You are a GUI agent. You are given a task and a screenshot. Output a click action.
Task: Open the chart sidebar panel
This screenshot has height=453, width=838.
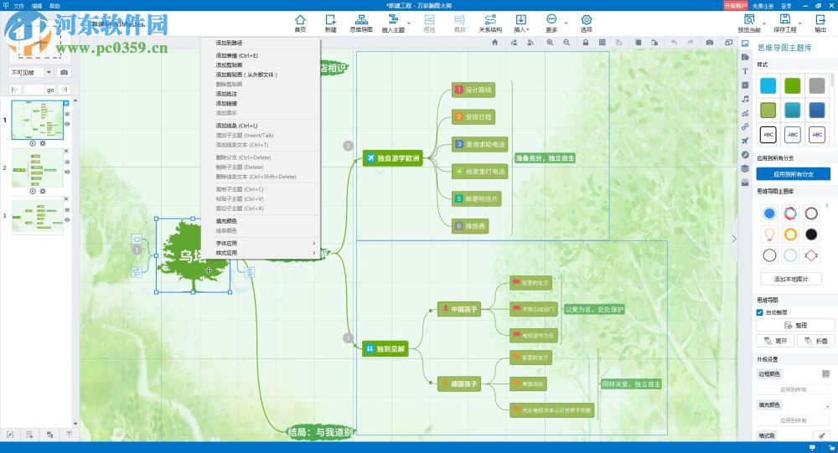point(745,113)
